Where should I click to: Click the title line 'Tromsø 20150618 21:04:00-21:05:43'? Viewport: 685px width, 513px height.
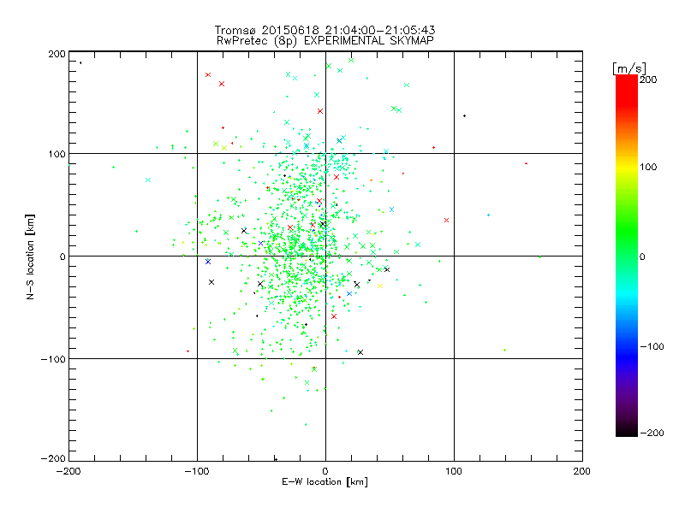(x=325, y=30)
